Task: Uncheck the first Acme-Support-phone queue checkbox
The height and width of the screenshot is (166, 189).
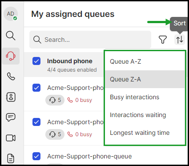Action: [x=36, y=88]
